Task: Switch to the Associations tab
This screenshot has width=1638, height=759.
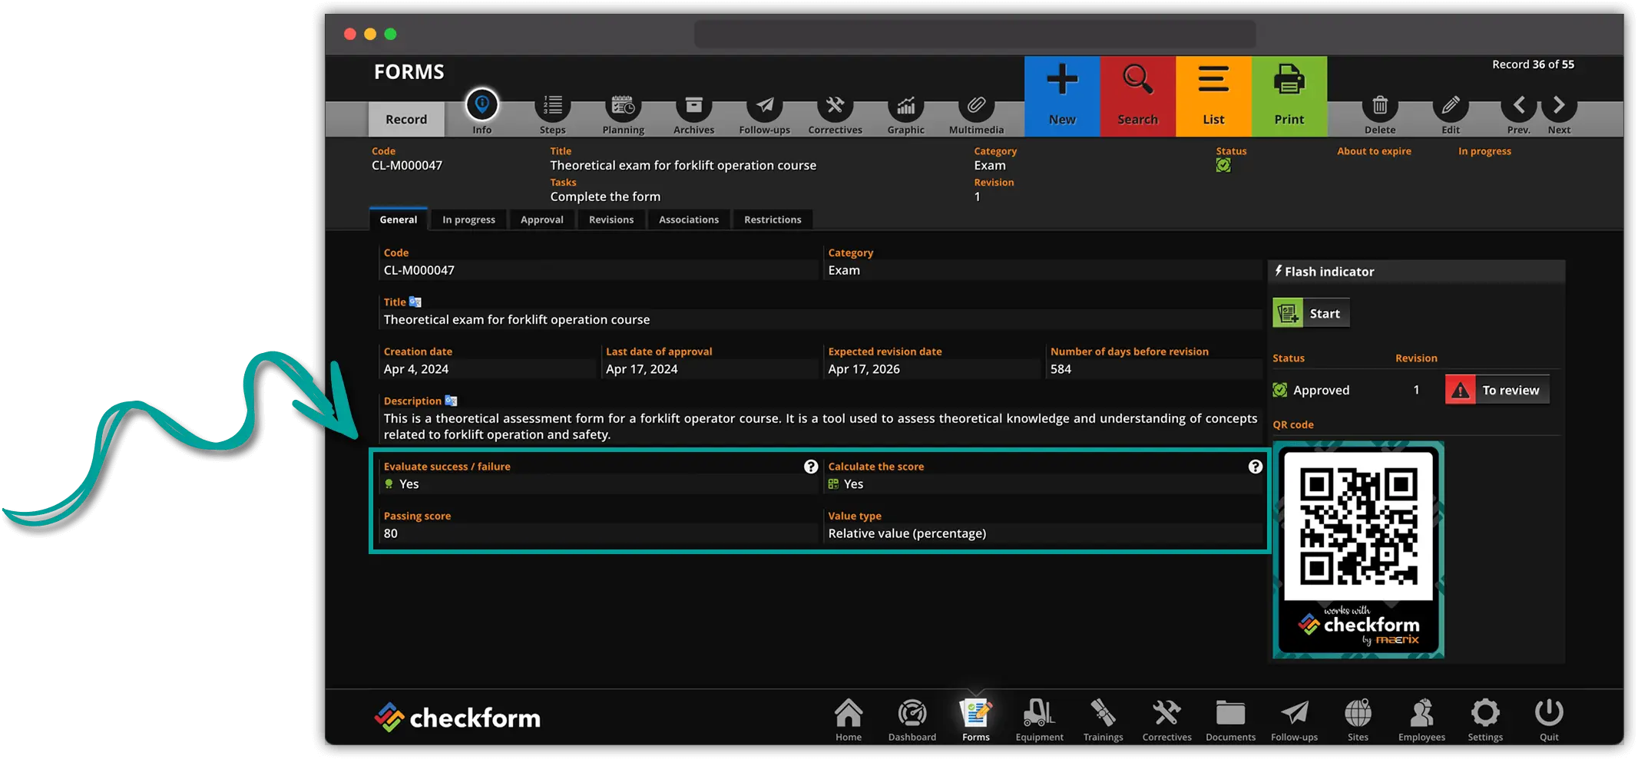Action: pyautogui.click(x=689, y=219)
